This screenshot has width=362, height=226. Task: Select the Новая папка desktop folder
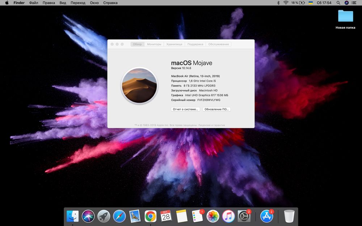(345, 20)
